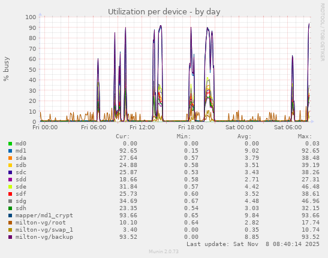Click the Avg: column header
328x258 pixels.
(244, 136)
